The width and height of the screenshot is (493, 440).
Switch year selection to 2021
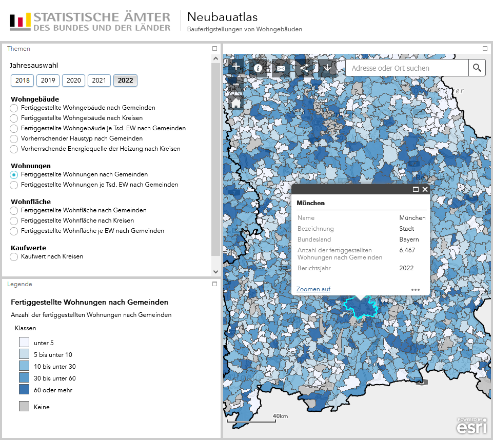99,81
